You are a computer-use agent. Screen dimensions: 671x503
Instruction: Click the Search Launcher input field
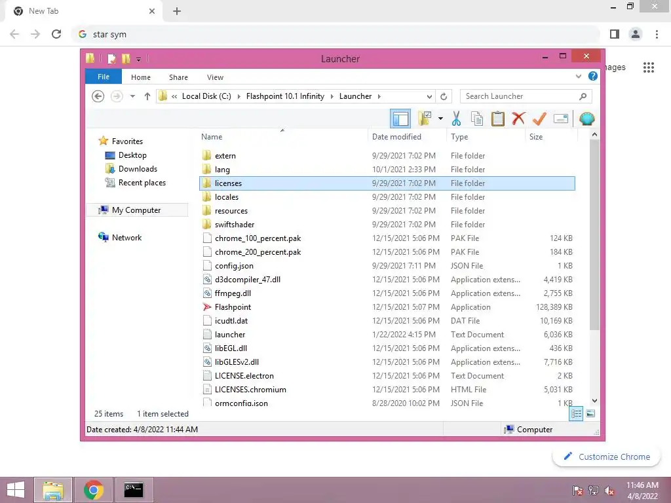[x=526, y=96]
